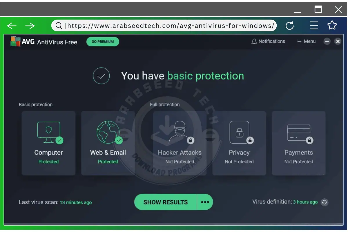Go forward with the browser forward arrow
Viewport: 348px width, 232px height.
click(x=30, y=26)
